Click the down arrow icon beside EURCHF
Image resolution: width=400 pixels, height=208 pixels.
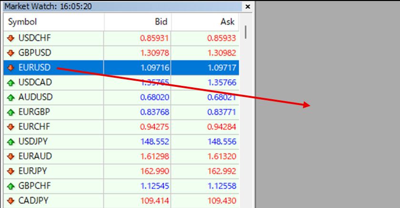click(x=10, y=127)
